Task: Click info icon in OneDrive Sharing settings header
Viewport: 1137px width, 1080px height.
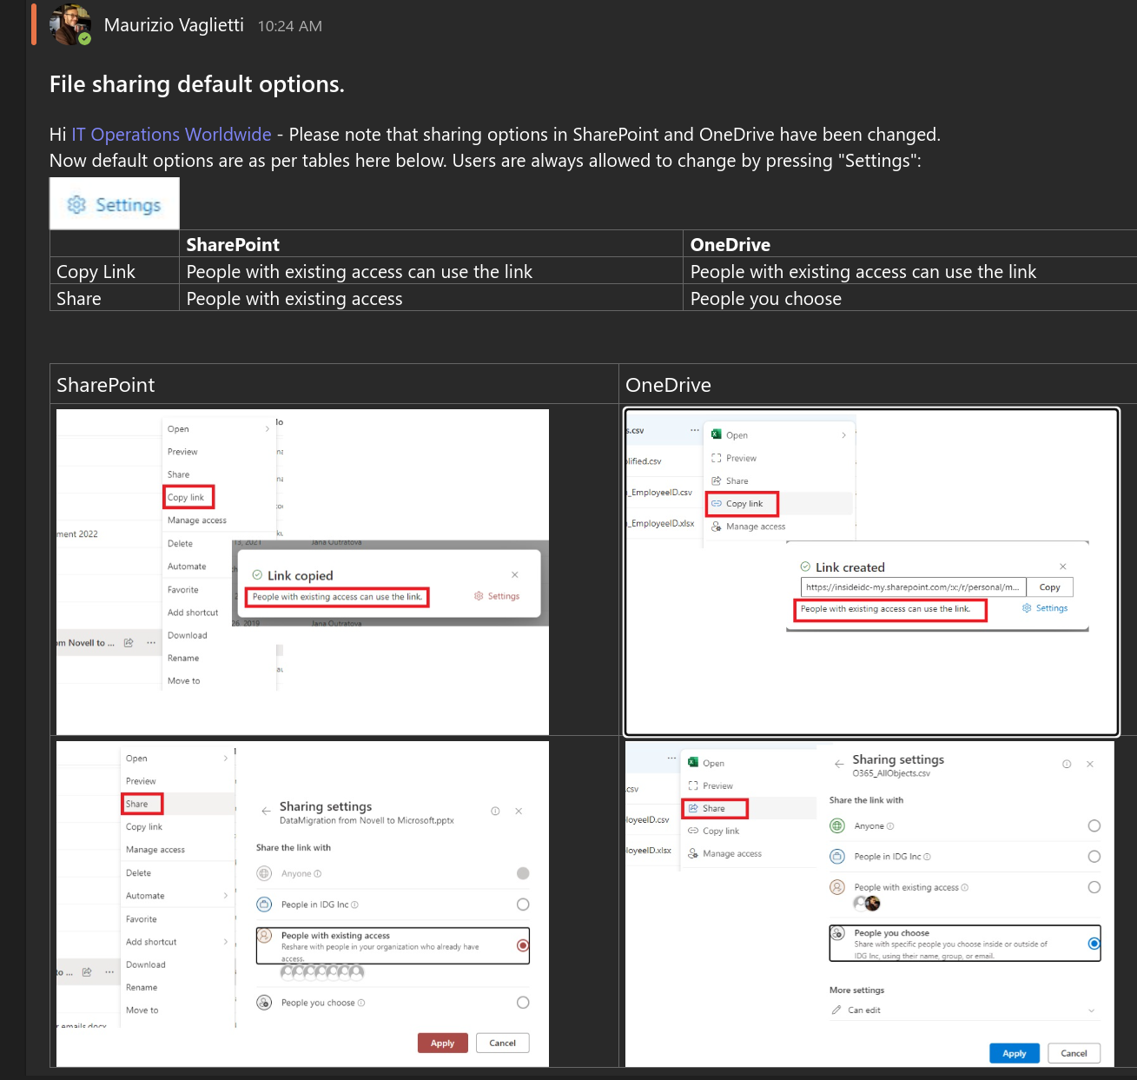Action: coord(1066,765)
